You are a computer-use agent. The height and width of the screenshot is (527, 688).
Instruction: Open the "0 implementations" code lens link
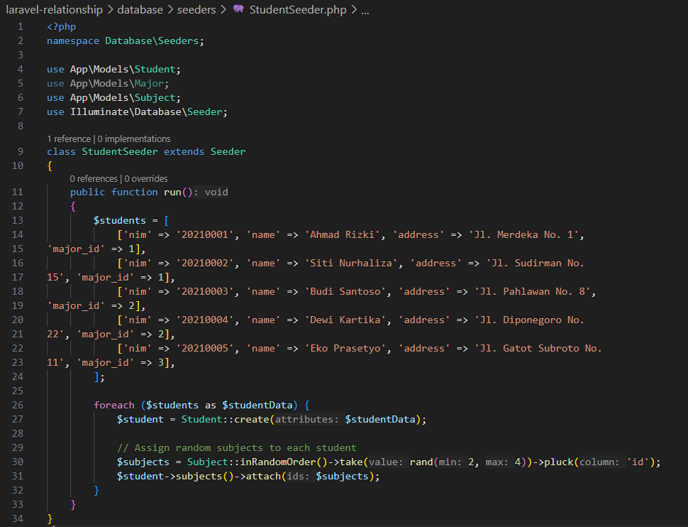(133, 139)
